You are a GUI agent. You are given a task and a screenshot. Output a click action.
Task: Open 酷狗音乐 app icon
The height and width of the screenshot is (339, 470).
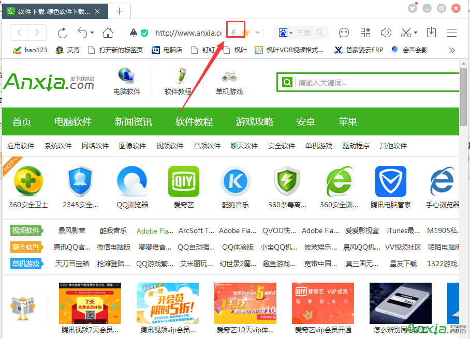[x=236, y=181]
